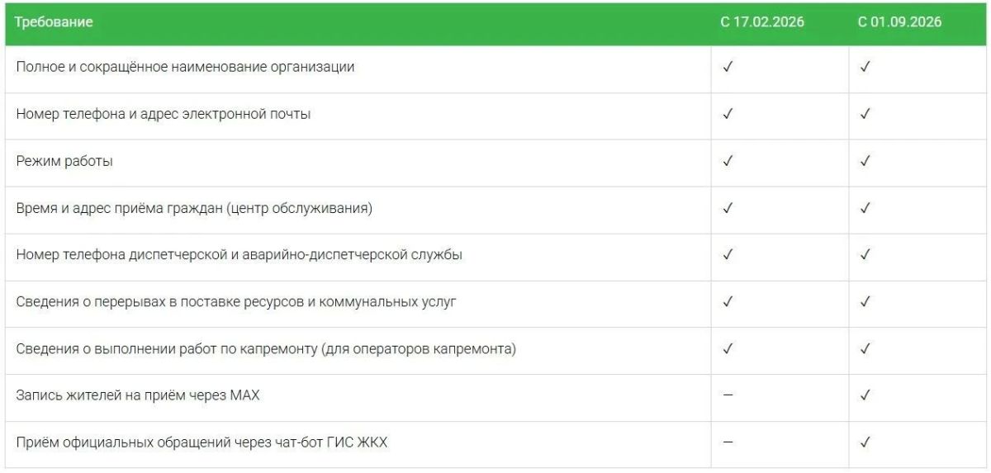Click 17.02.2026 checkmark for "Режим работы" row
This screenshot has height=473, width=991.
[728, 161]
